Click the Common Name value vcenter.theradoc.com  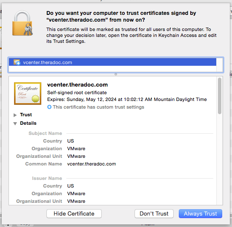(x=92, y=164)
